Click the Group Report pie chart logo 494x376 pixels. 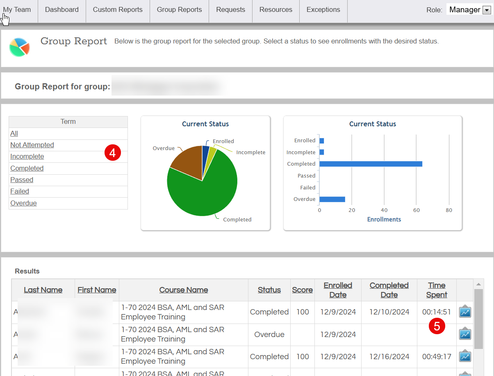pos(19,47)
